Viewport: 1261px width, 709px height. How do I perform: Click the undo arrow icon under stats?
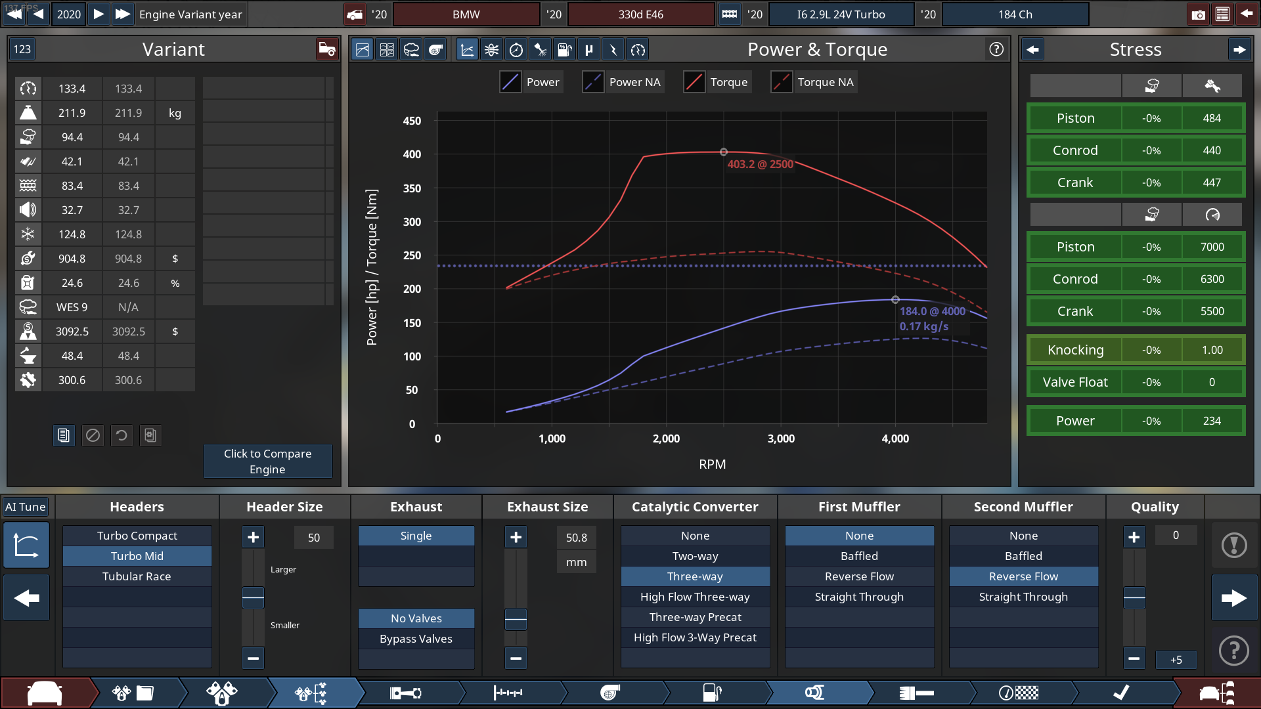pyautogui.click(x=122, y=435)
